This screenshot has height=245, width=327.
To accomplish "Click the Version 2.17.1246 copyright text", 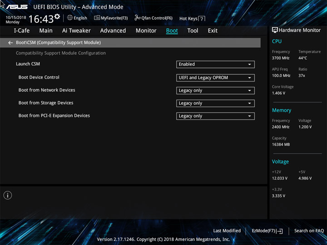I will click(163, 240).
